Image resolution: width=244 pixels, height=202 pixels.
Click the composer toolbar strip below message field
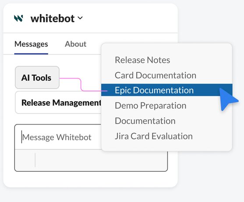pyautogui.click(x=91, y=160)
